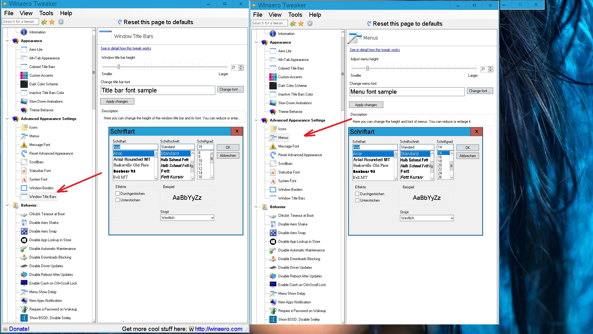Click the Show BSOD icon in left window

click(24, 318)
